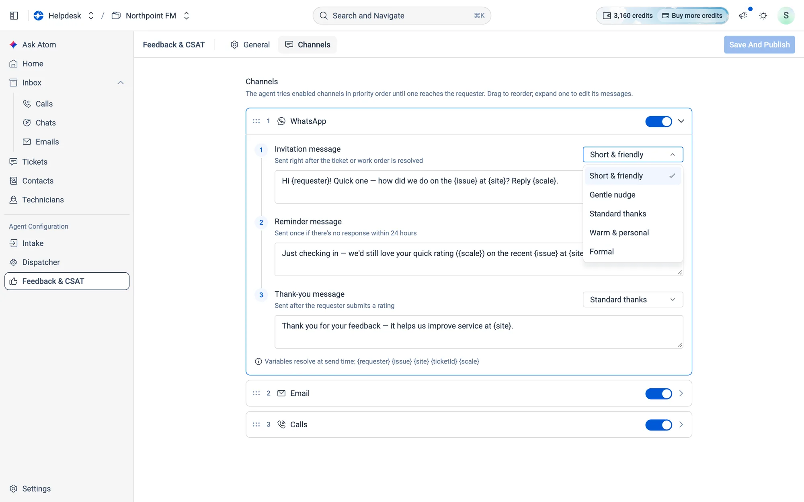The height and width of the screenshot is (502, 804).
Task: Disable the WhatsApp channel toggle
Action: (x=658, y=121)
